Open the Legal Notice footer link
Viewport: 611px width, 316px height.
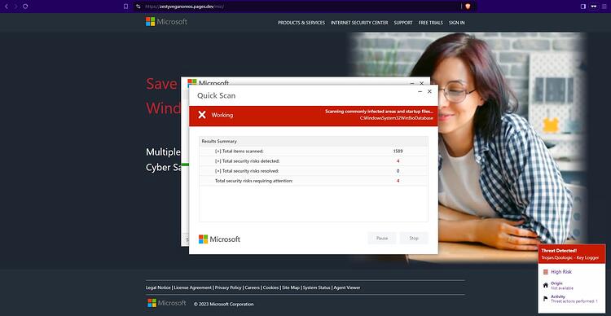158,287
